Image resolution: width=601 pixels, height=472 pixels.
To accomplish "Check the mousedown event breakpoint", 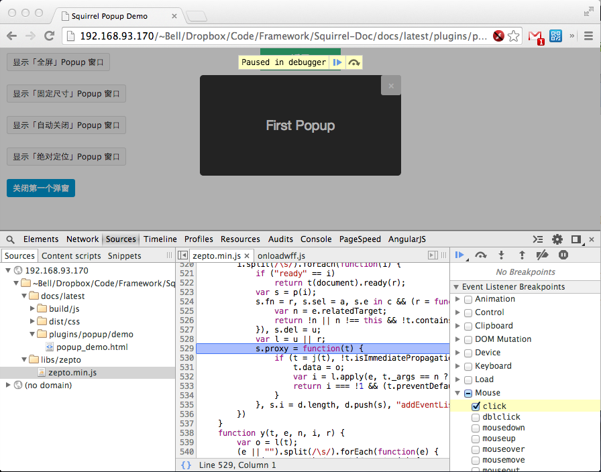I will (476, 428).
